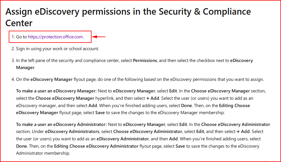Screen dimensions: 281x162
Task: Click bold 'Save' in the eDiscovery Manager paragraph
Action: (x=100, y=113)
